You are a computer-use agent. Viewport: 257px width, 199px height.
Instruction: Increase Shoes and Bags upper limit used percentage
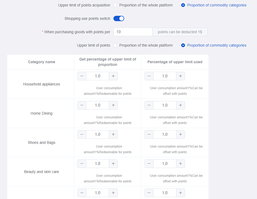point(180,134)
